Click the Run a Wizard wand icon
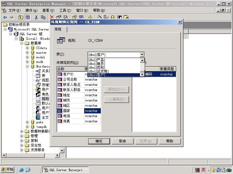This screenshot has height=174, width=233. pos(99,17)
